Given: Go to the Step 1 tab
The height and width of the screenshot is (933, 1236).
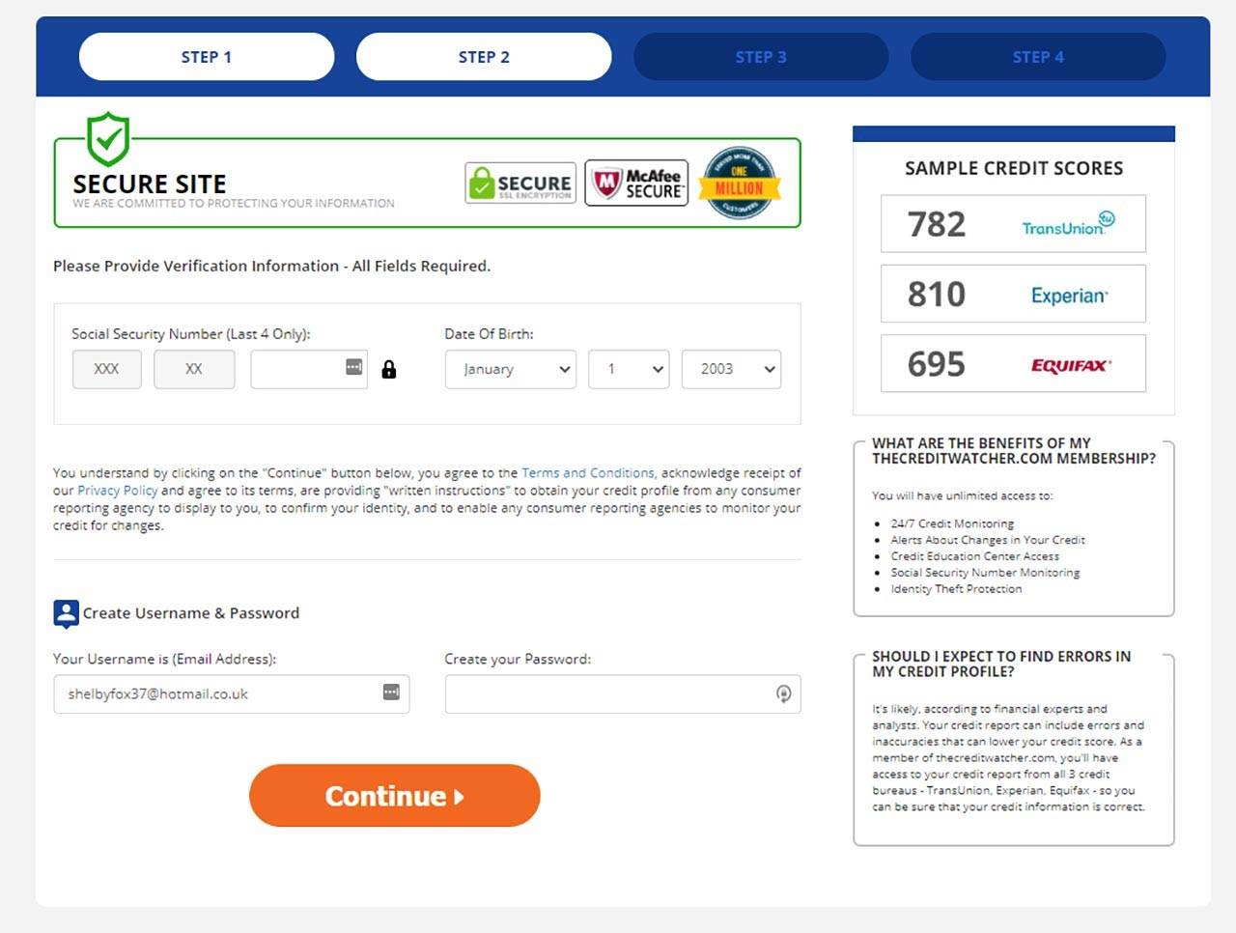Looking at the screenshot, I should (x=207, y=57).
